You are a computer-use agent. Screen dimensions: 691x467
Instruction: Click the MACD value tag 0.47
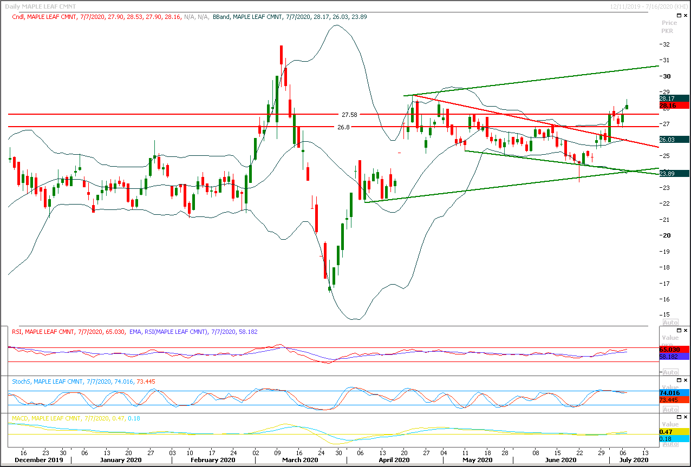tap(674, 431)
